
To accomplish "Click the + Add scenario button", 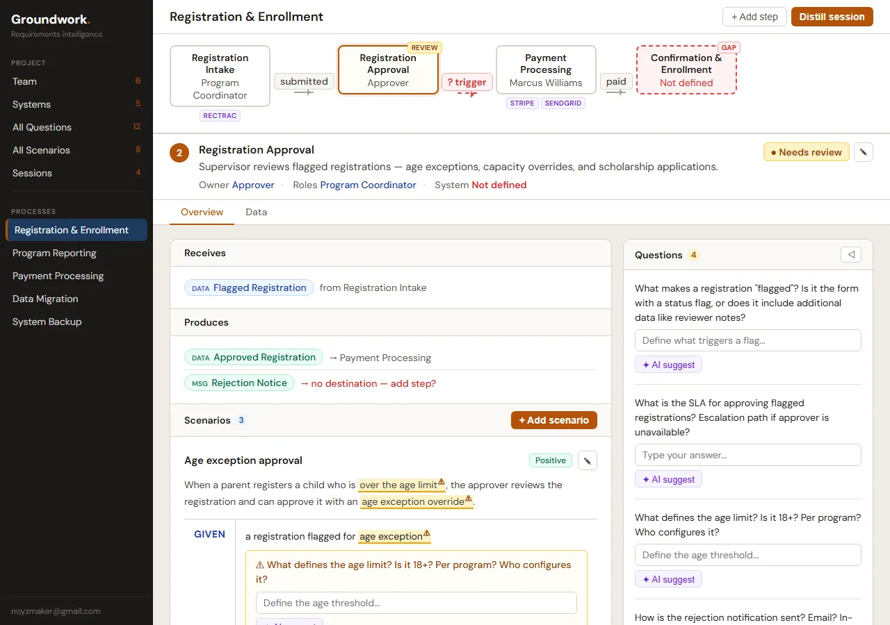I will (x=553, y=420).
